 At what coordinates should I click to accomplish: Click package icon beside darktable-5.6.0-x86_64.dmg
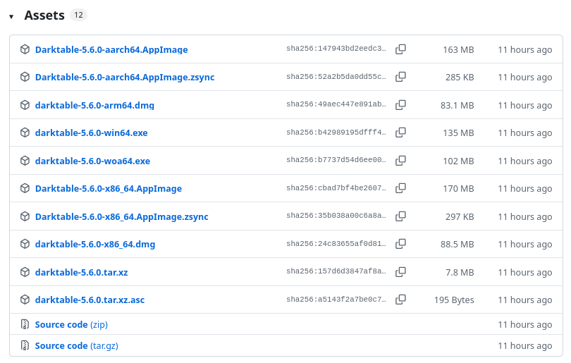25,244
